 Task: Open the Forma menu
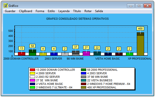click(40, 11)
